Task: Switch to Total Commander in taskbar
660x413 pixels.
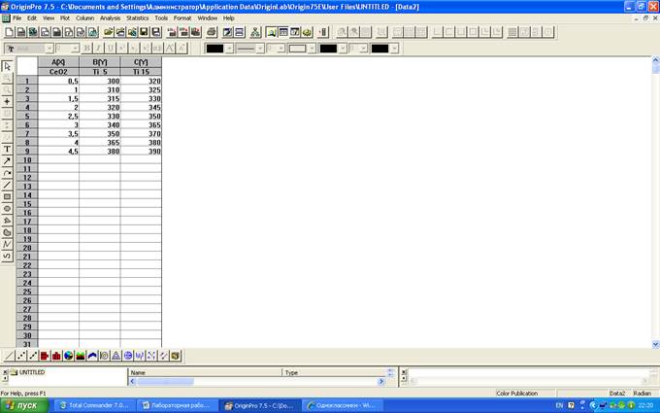Action: pos(95,405)
